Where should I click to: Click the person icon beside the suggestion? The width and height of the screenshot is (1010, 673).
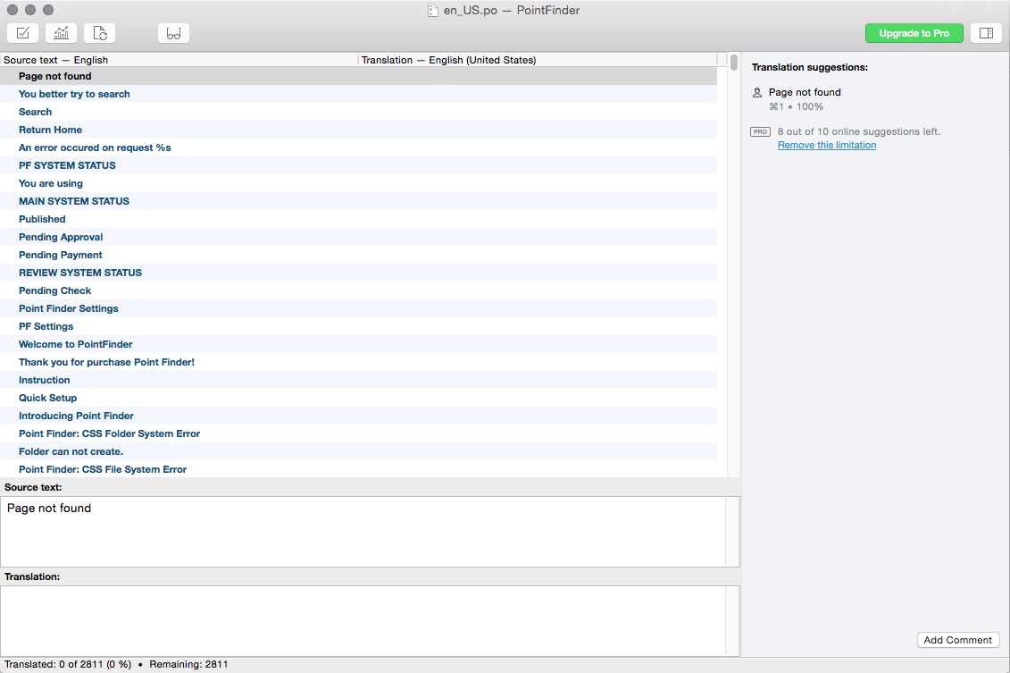757,92
